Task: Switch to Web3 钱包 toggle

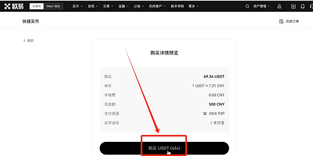Action: (x=53, y=6)
